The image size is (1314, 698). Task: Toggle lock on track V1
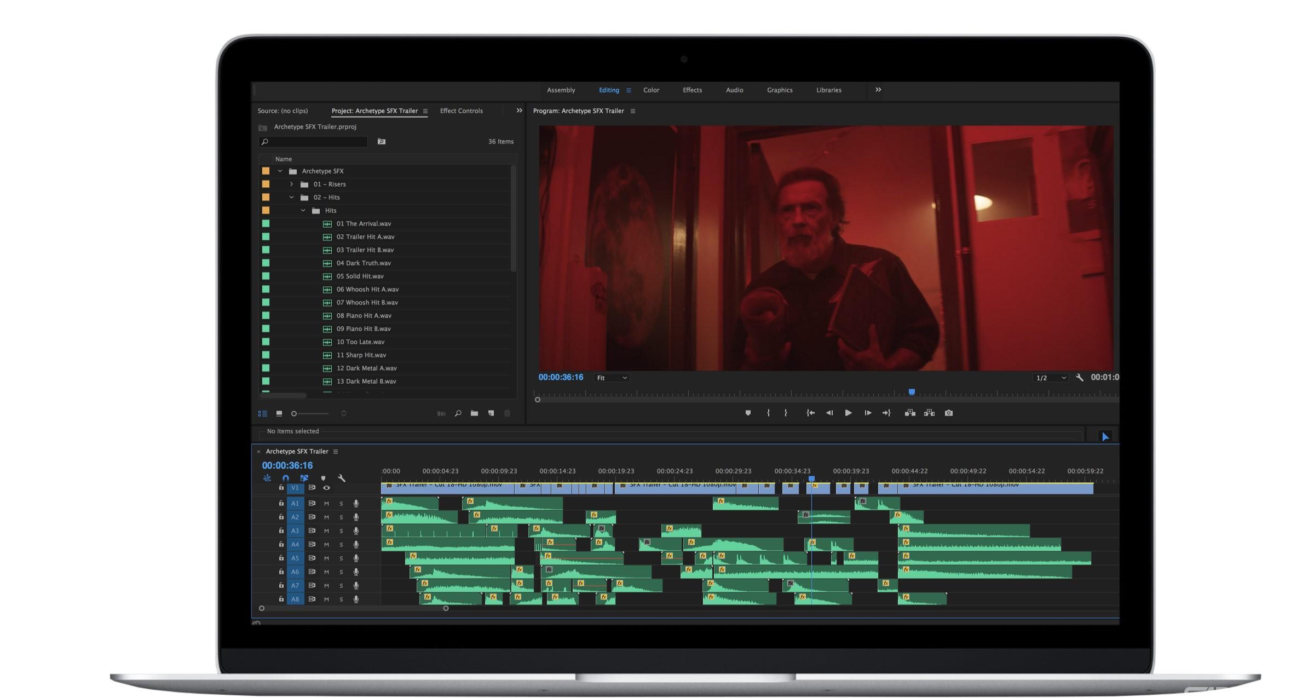click(281, 487)
